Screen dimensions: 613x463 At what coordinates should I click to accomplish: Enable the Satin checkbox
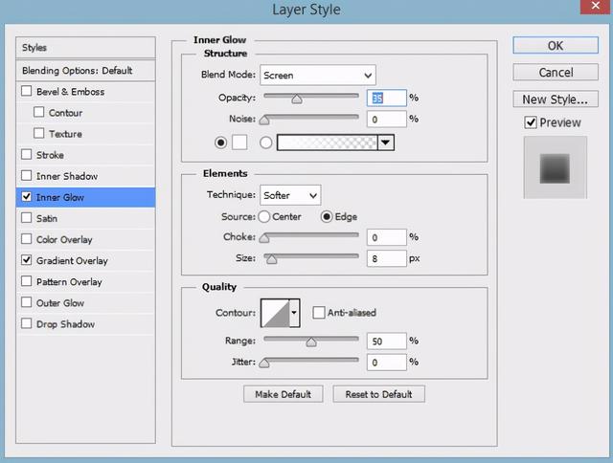[x=26, y=217]
